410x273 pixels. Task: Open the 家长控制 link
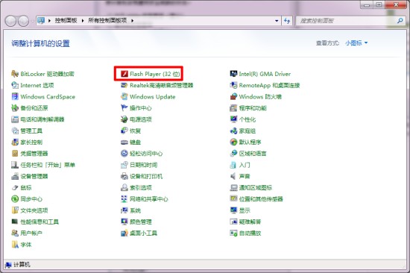tap(31, 142)
